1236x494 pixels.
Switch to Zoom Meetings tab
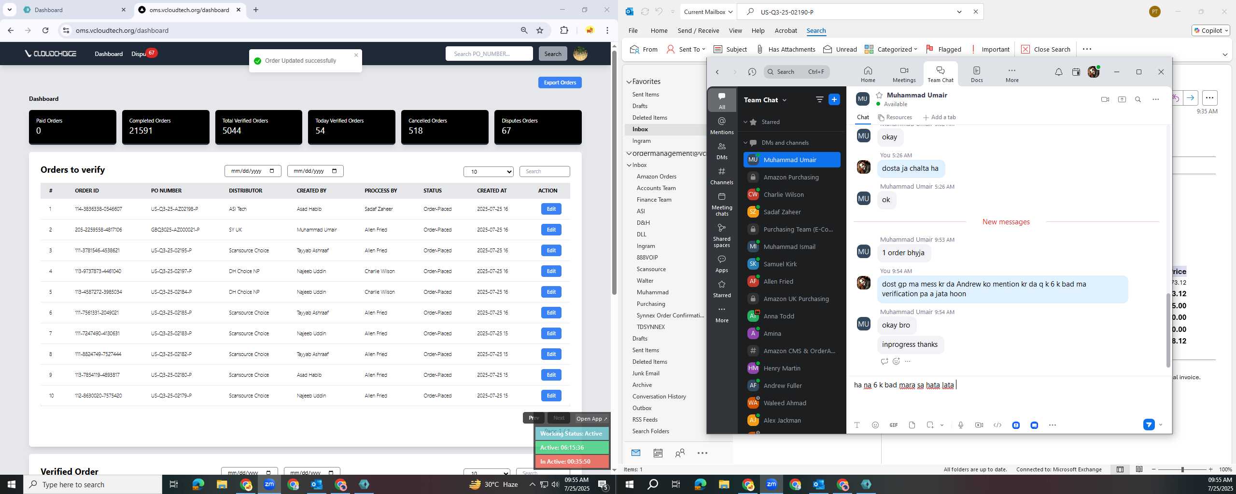(x=904, y=74)
